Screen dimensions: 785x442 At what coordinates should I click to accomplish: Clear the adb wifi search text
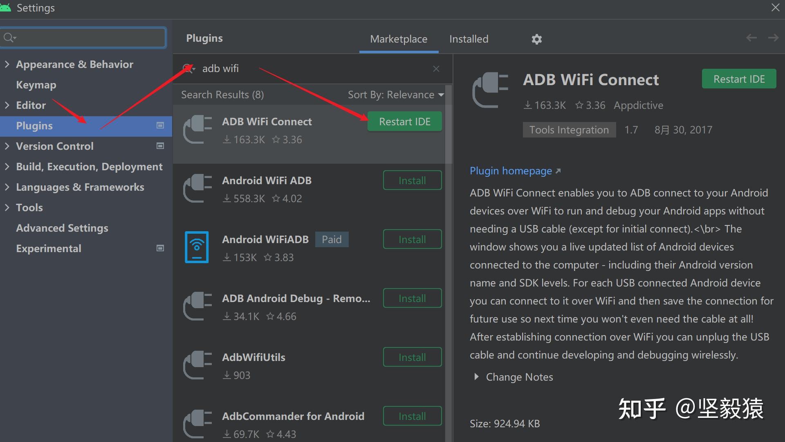(x=436, y=69)
